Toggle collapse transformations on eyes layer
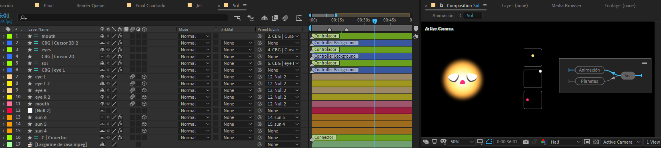 click(x=108, y=50)
